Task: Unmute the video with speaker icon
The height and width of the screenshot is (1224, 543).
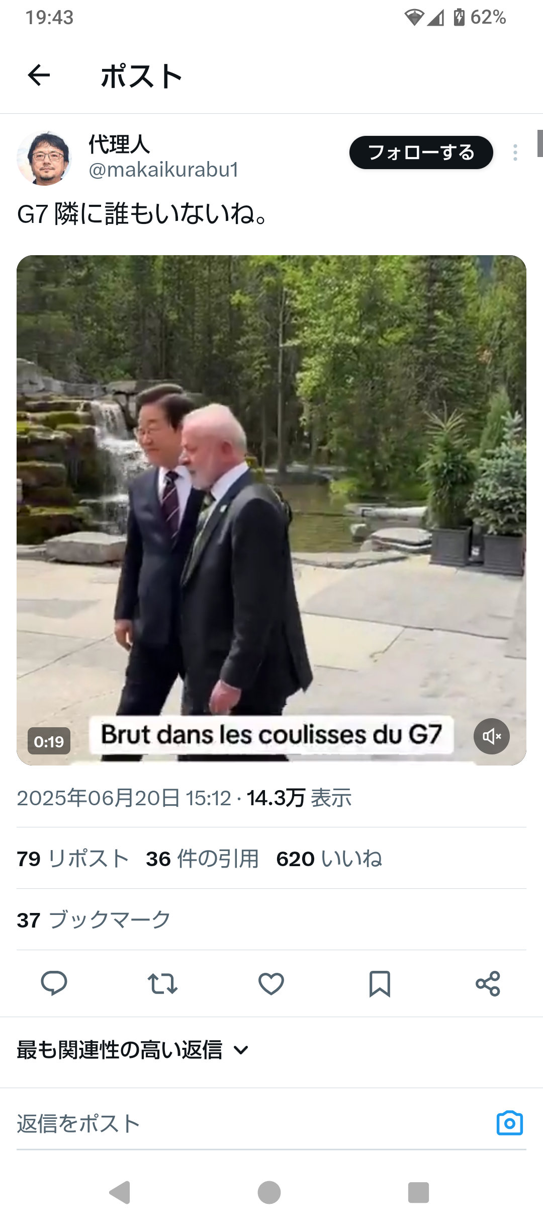Action: coord(492,736)
